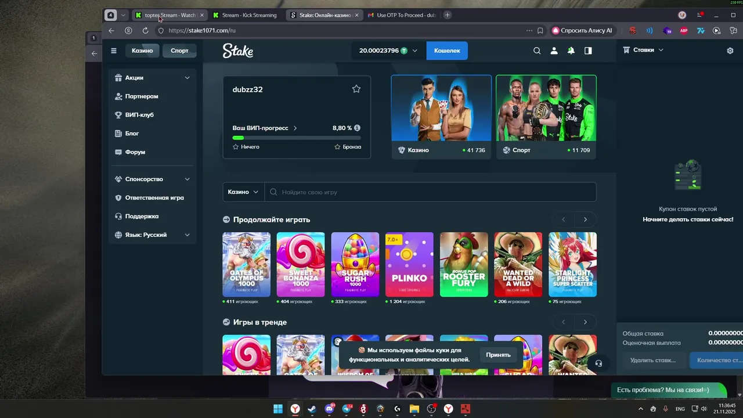Image resolution: width=743 pixels, height=418 pixels.
Task: Open File Explorer from the taskbar
Action: point(414,409)
